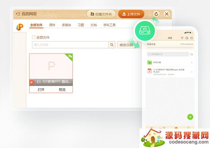Check the 全部文件 select-all checkbox
Screen dimensions: 210x148
click(x=34, y=37)
